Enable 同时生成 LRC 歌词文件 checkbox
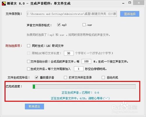The image size is (146, 117). point(29,46)
